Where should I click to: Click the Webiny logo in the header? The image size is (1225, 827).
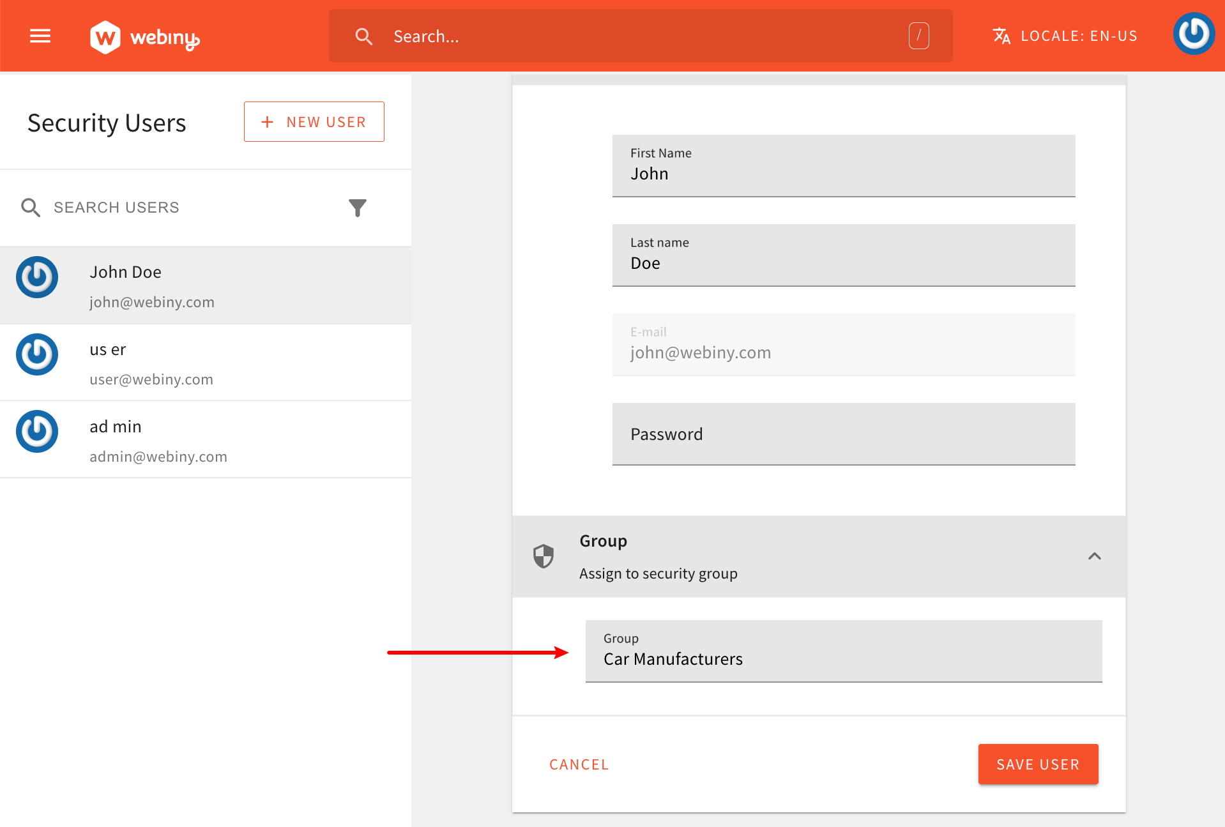point(145,36)
